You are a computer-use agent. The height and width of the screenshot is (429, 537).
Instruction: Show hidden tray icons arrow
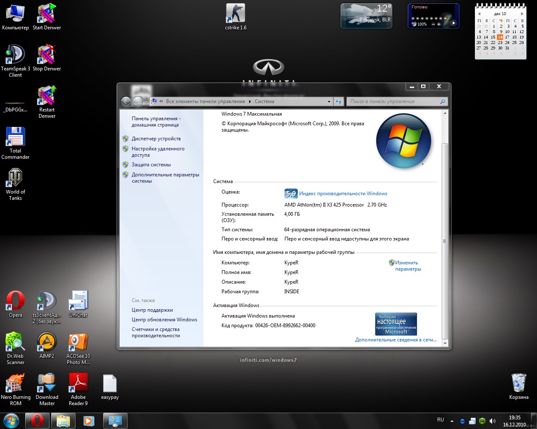pos(452,421)
